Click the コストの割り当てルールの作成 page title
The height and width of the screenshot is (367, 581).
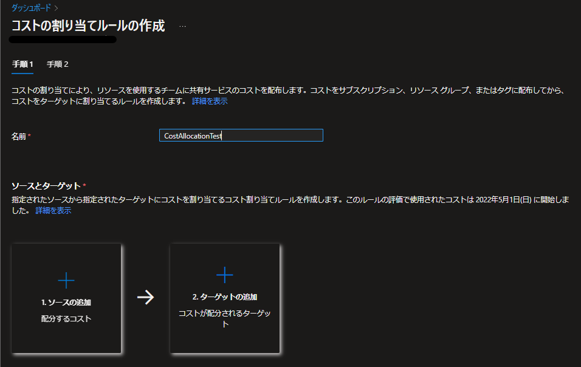(88, 26)
